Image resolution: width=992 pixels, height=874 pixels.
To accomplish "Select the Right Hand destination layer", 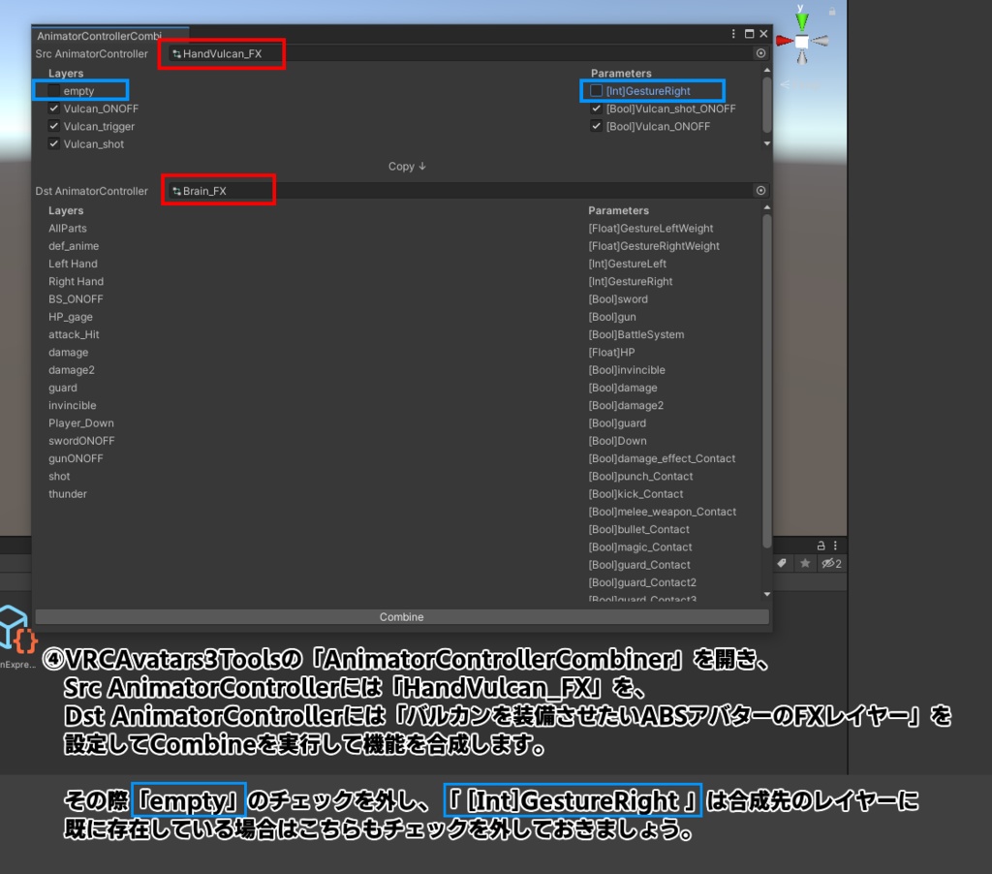I will coord(76,282).
